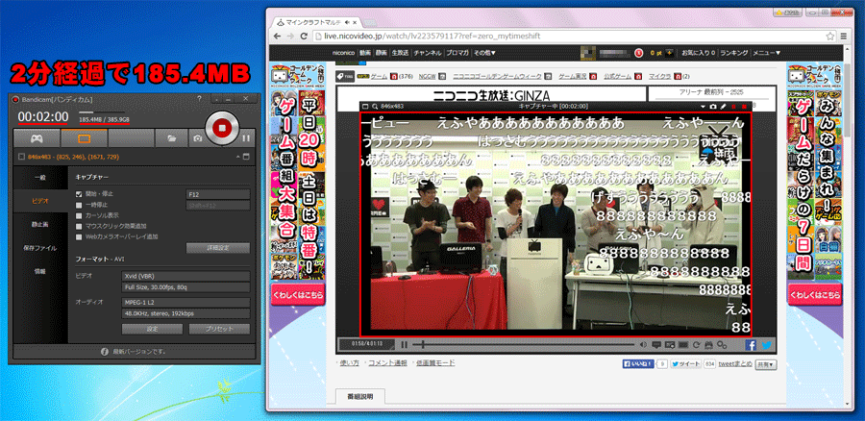The image size is (865, 421).
Task: Open the dropdown arrow on capture frame bar
Action: pos(704,107)
